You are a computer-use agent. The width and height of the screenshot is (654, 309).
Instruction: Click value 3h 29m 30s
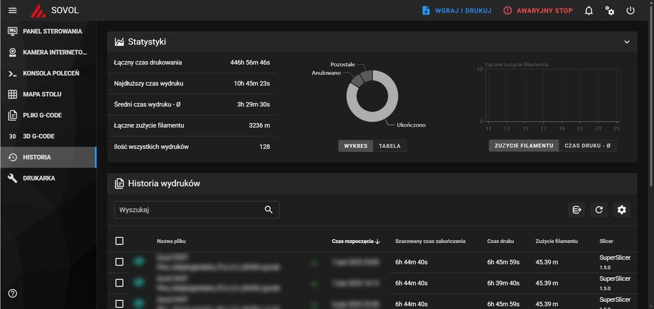tap(254, 105)
